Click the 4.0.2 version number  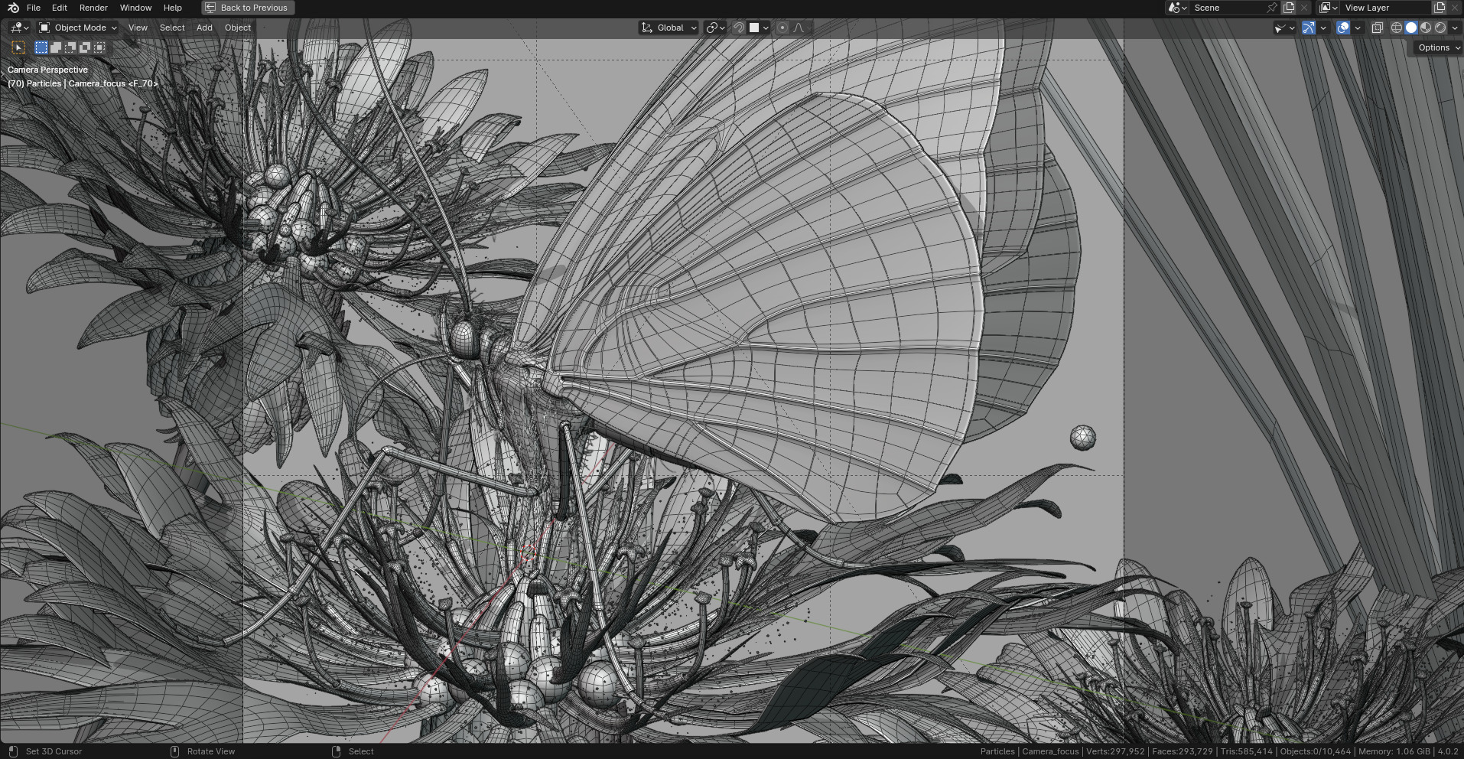(1448, 751)
